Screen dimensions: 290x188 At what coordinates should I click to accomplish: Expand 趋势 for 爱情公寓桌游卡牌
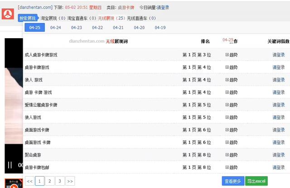(x=232, y=105)
